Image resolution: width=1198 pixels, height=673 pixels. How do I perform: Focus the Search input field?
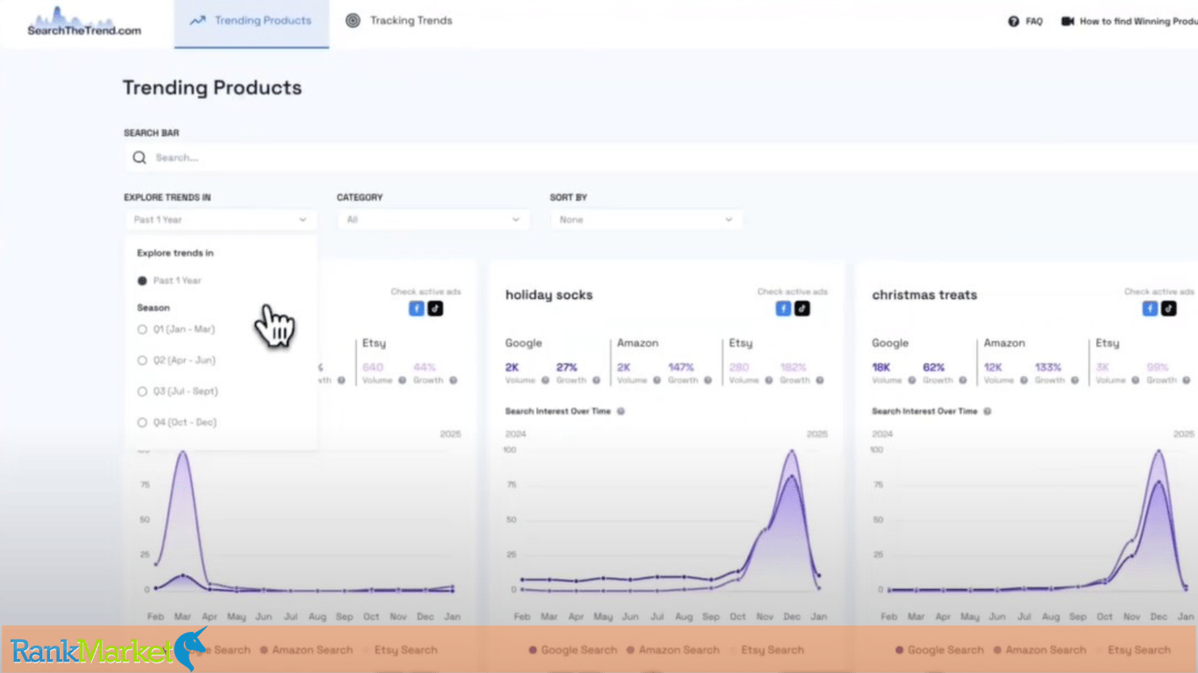(661, 158)
